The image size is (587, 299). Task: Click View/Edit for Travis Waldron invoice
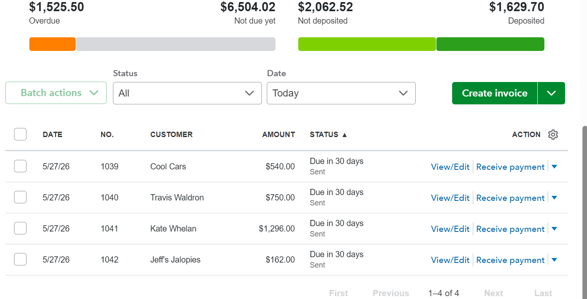pyautogui.click(x=450, y=198)
